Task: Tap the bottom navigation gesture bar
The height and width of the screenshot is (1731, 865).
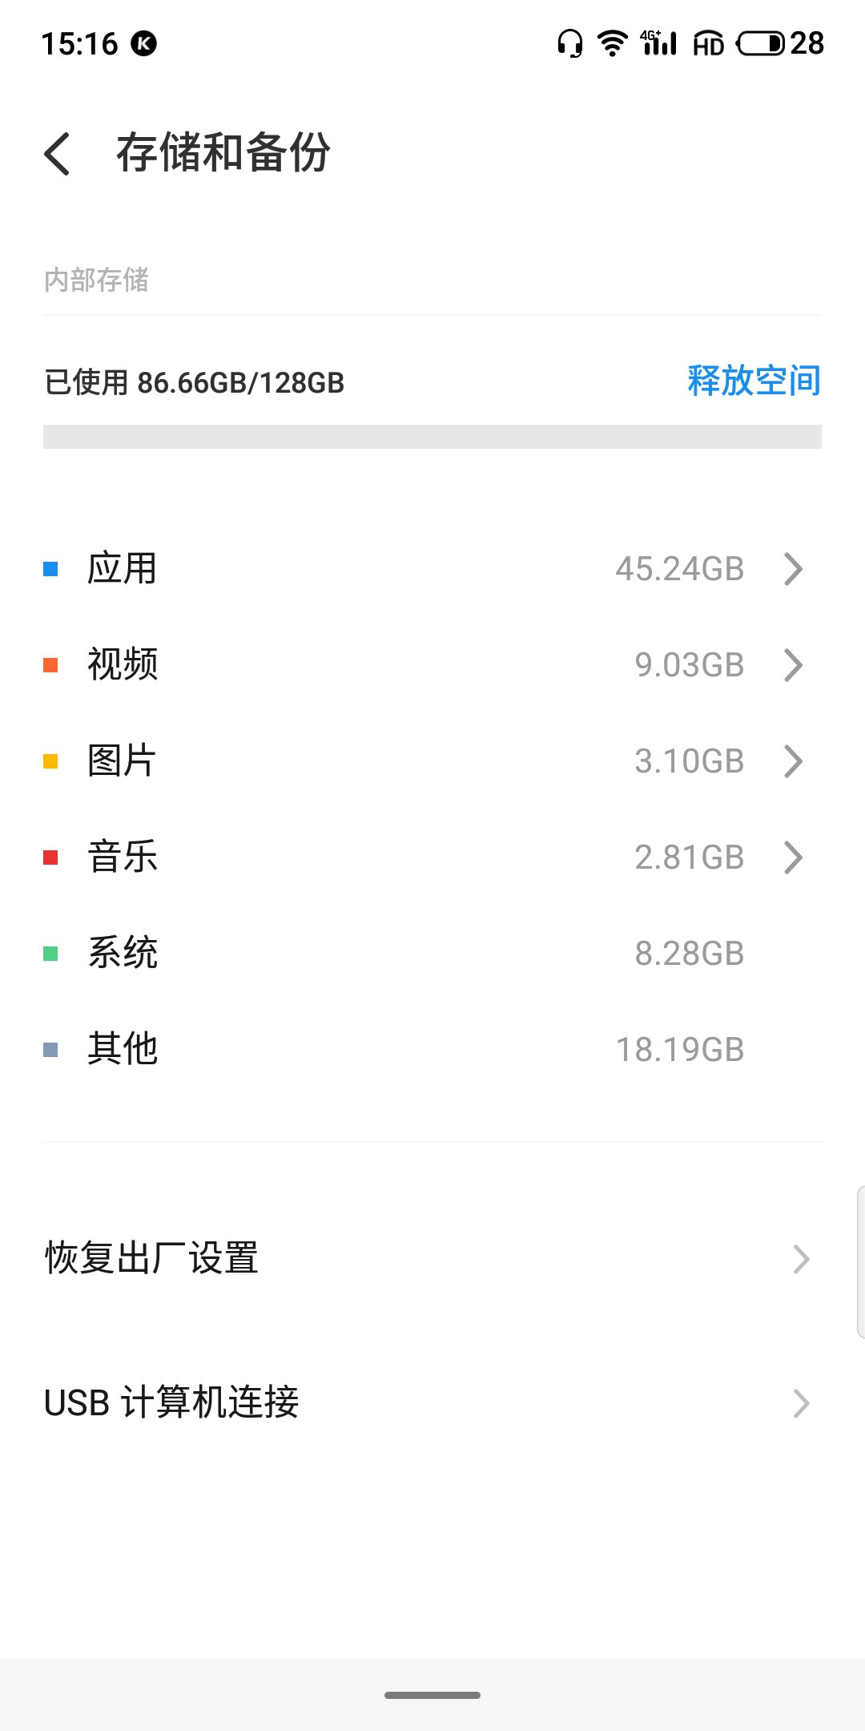Action: tap(432, 1695)
